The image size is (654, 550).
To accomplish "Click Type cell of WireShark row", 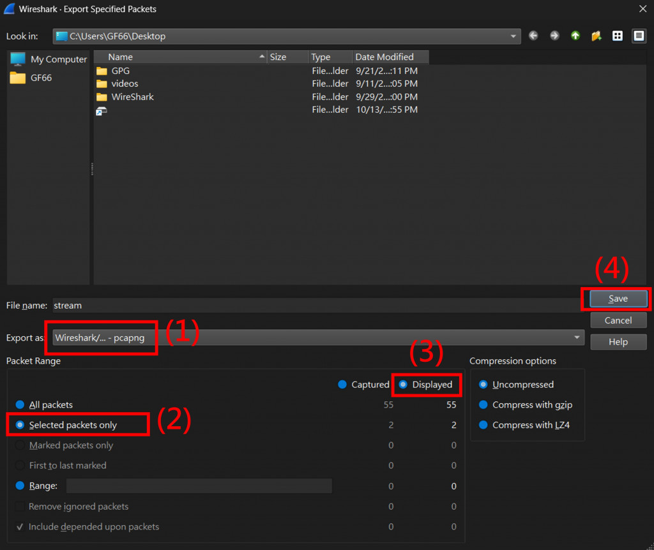I will [330, 97].
